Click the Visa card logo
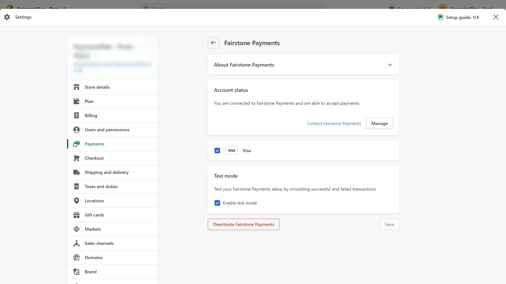The height and width of the screenshot is (284, 506). (231, 151)
